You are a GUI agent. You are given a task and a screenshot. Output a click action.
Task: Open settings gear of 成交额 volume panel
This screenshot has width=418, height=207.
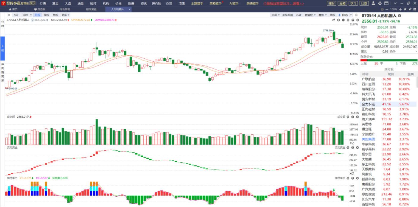(x=348, y=117)
